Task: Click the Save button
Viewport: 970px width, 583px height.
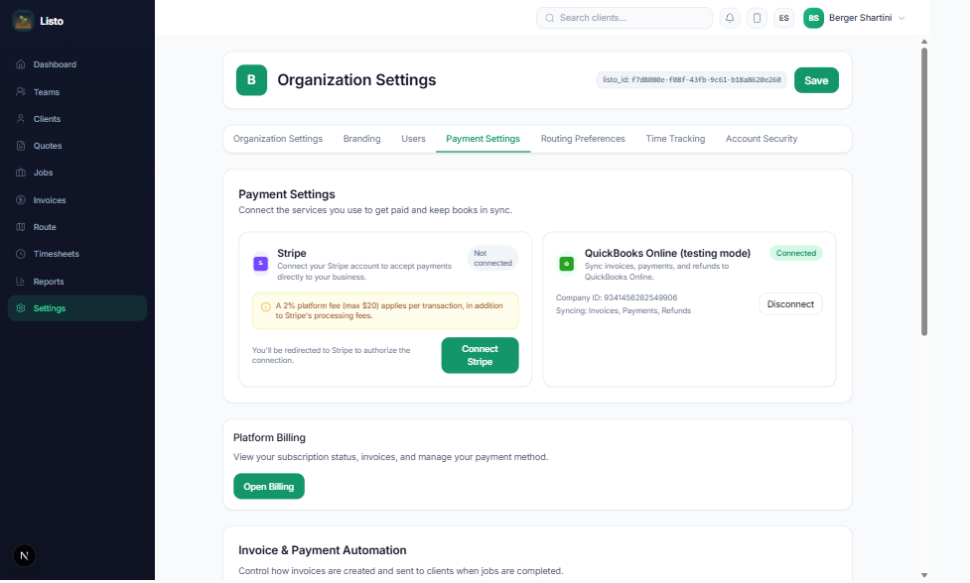Action: [x=816, y=80]
